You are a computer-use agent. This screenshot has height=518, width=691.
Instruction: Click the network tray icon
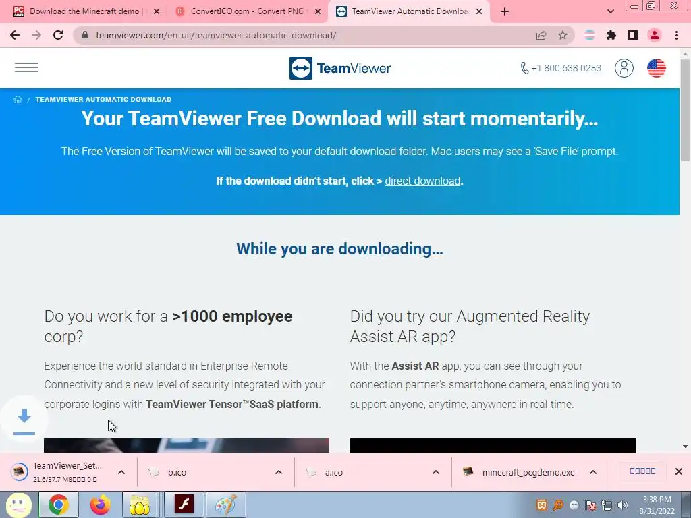click(x=607, y=505)
